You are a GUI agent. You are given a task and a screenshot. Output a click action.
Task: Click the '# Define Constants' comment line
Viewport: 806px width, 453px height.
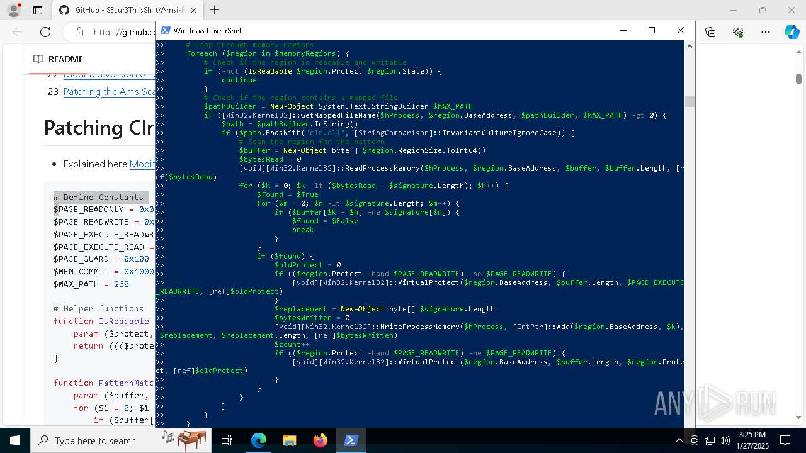pyautogui.click(x=99, y=197)
